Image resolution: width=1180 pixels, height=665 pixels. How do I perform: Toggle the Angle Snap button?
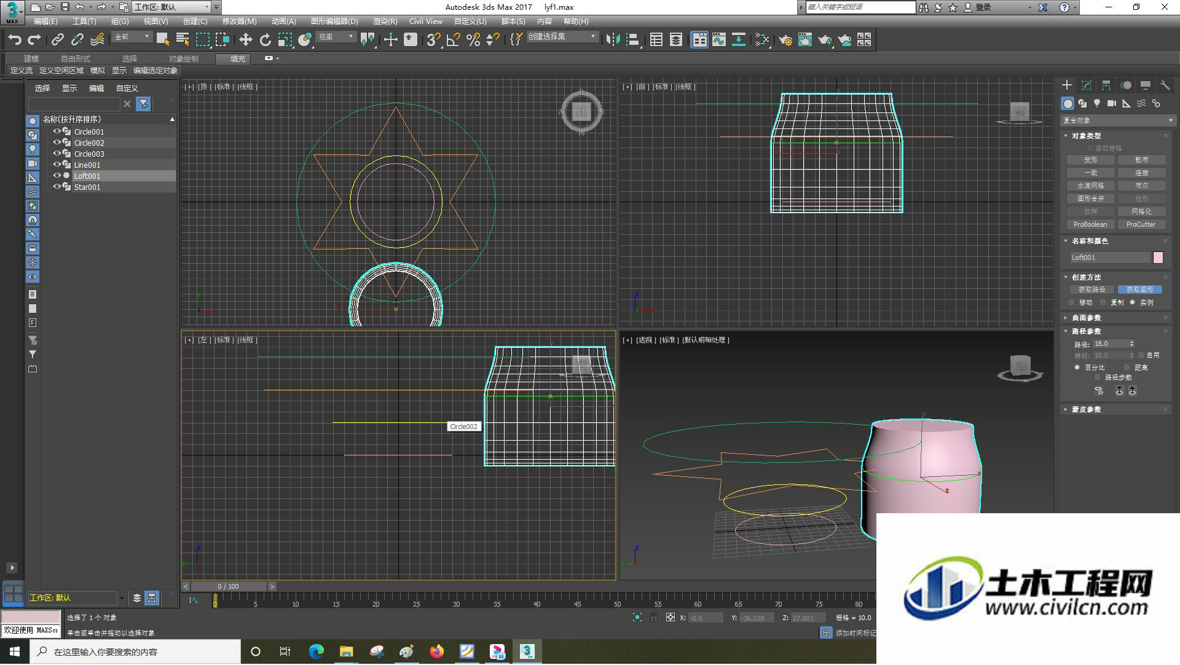point(454,40)
